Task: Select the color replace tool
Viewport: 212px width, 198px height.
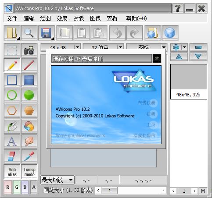Action: pyautogui.click(x=29, y=126)
